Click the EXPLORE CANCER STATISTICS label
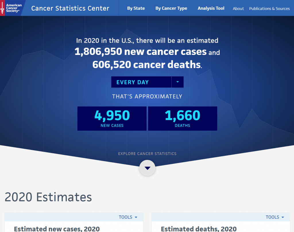The width and height of the screenshot is (294, 232). pos(147,154)
